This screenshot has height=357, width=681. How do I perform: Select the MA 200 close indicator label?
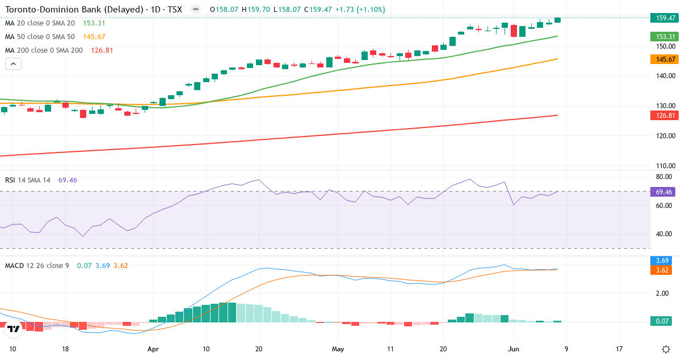[44, 50]
